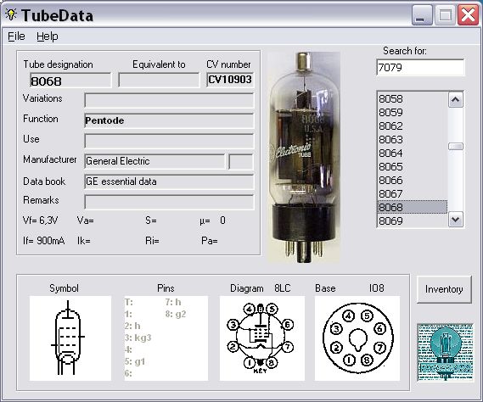Click the small box beside Manufacturer field
Viewport: 483px width, 402px height.
[x=241, y=162]
